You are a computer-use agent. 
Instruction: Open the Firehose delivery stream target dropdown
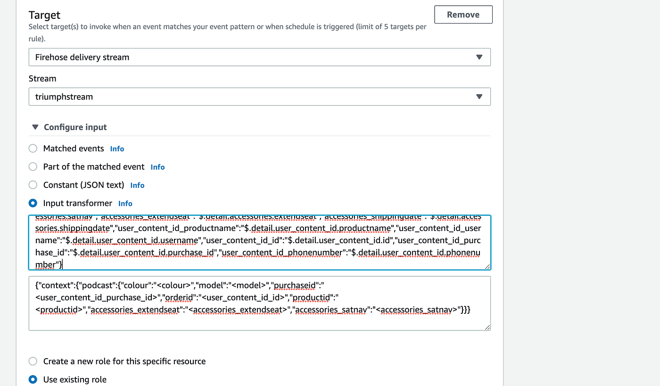pyautogui.click(x=259, y=57)
